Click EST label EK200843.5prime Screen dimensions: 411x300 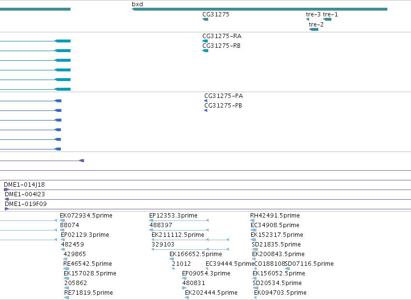point(278,254)
